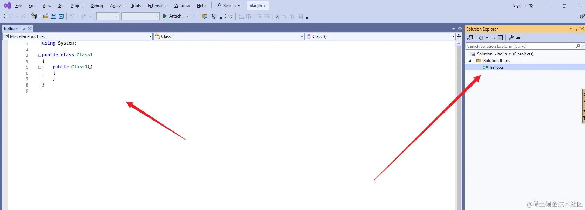Click the Pending Changes Filter clock icon
Image resolution: width=585 pixels, height=210 pixels.
481,38
